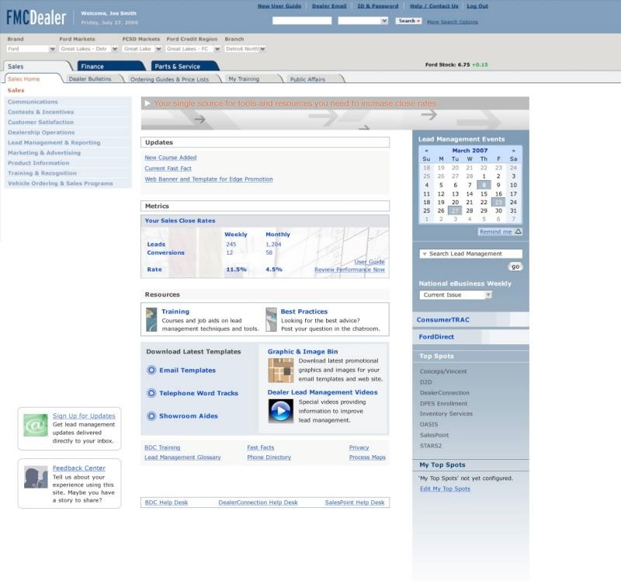621x581 pixels.
Task: Click the header Search button
Action: point(408,21)
